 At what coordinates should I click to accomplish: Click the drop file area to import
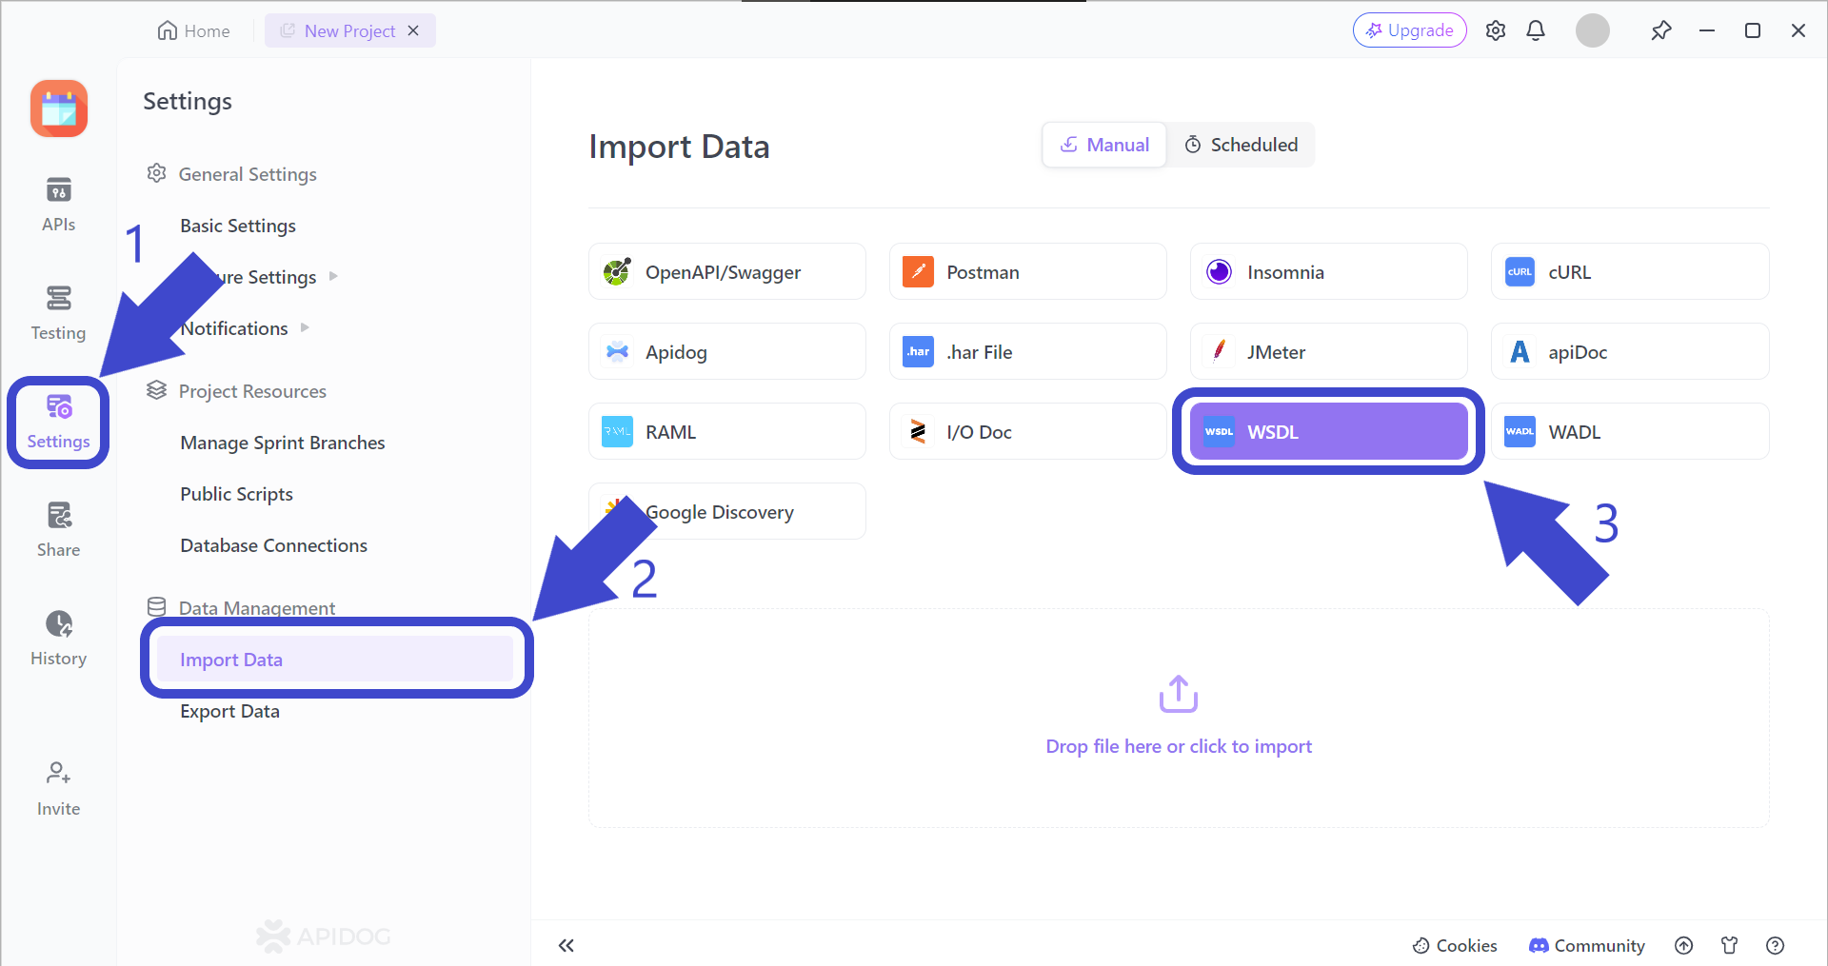coord(1178,719)
